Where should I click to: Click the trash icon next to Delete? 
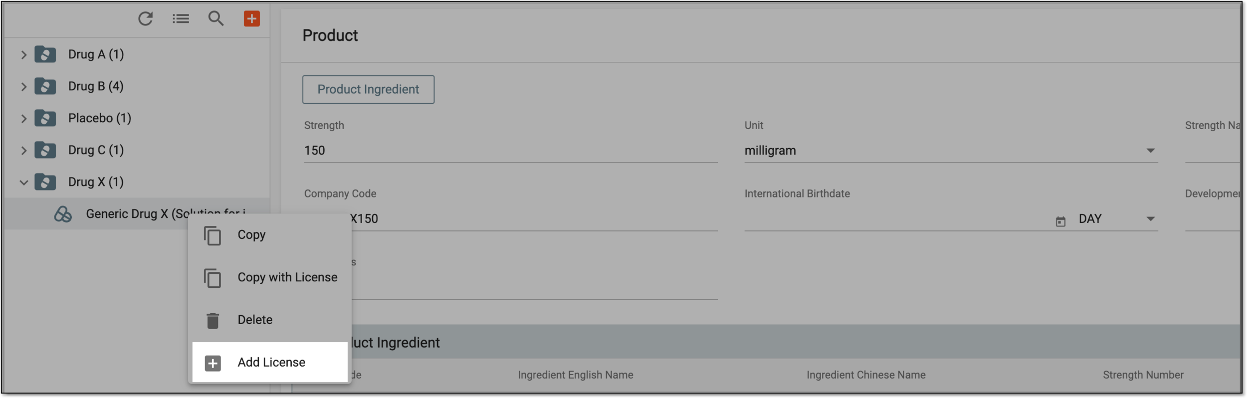coord(212,320)
